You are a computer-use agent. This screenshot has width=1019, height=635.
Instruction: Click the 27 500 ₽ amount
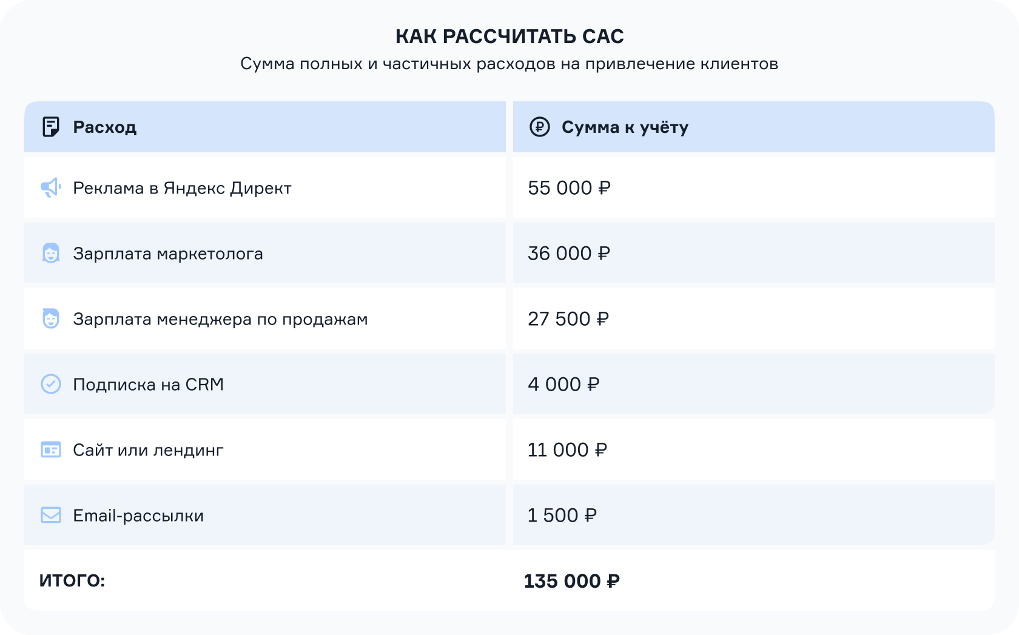pyautogui.click(x=568, y=319)
